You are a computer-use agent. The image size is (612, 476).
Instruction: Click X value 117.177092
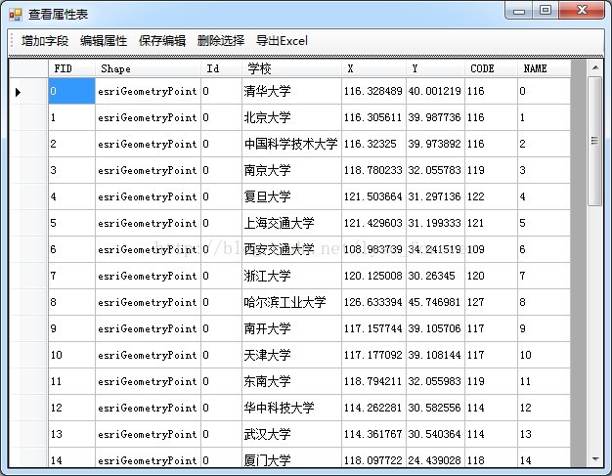coord(373,355)
